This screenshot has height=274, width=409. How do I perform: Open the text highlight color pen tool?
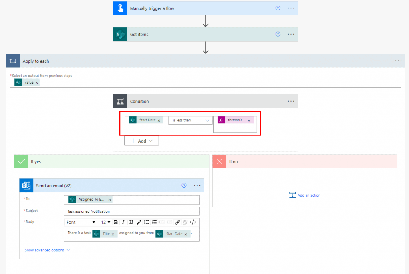139,222
